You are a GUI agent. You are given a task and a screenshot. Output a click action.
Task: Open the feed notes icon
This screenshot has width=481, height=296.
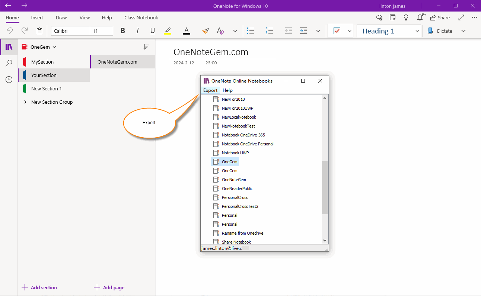[393, 17]
